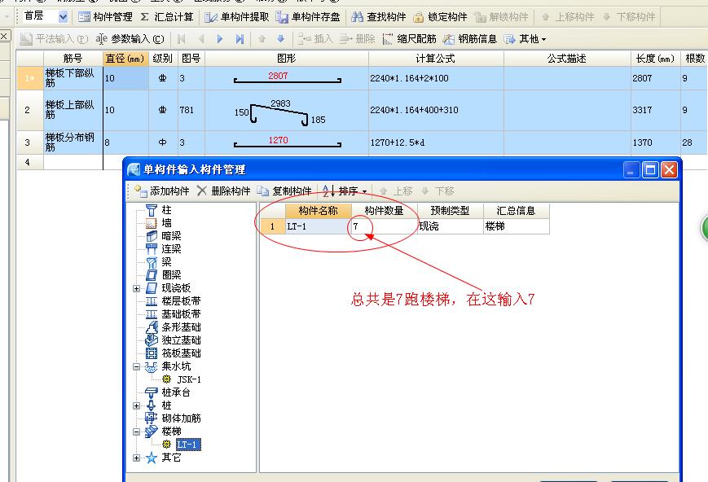Select LT-1 under 楼梯 in the tree
The height and width of the screenshot is (482, 708).
188,445
